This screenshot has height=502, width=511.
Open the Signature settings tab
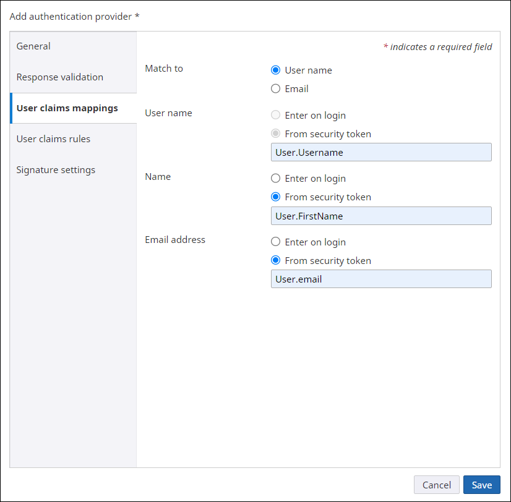(56, 169)
